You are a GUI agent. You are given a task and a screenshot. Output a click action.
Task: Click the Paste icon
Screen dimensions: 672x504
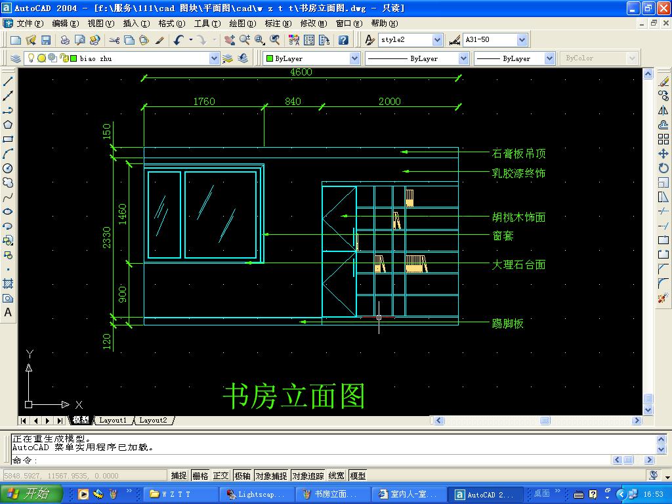[x=144, y=40]
